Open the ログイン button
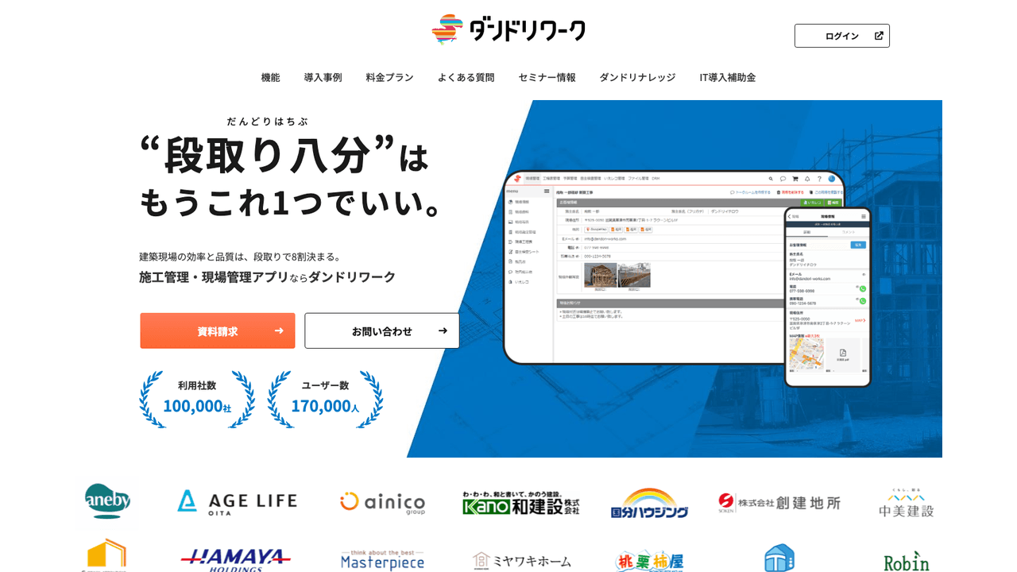Screen dimensions: 1017x572 [x=842, y=36]
